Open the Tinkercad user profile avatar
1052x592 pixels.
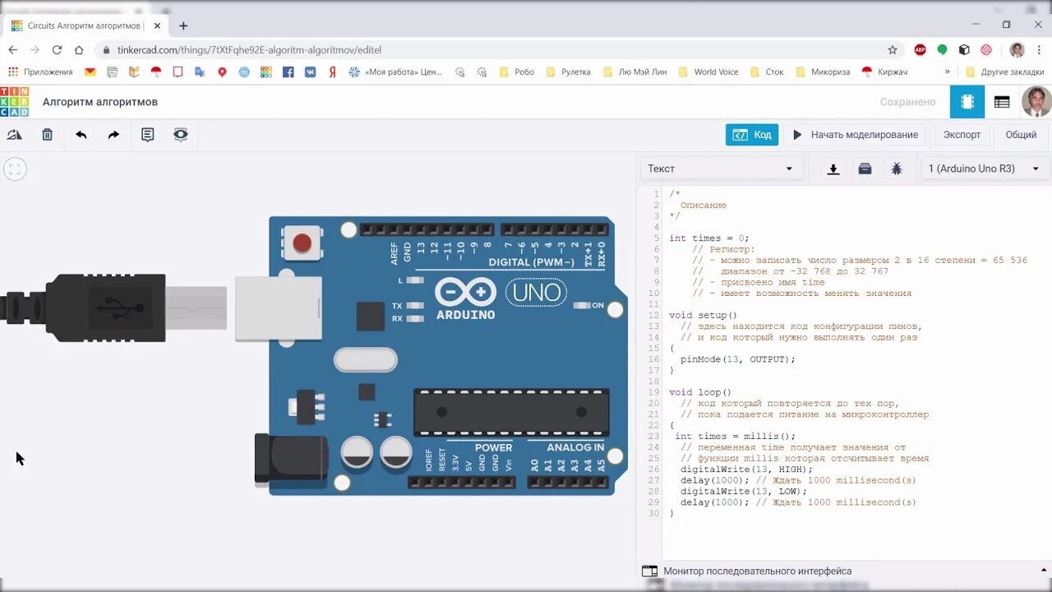1036,102
